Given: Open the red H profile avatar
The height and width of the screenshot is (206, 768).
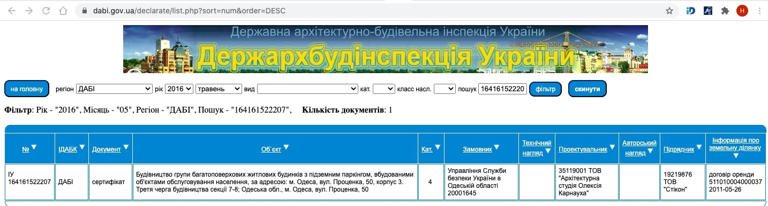Looking at the screenshot, I should [x=742, y=11].
